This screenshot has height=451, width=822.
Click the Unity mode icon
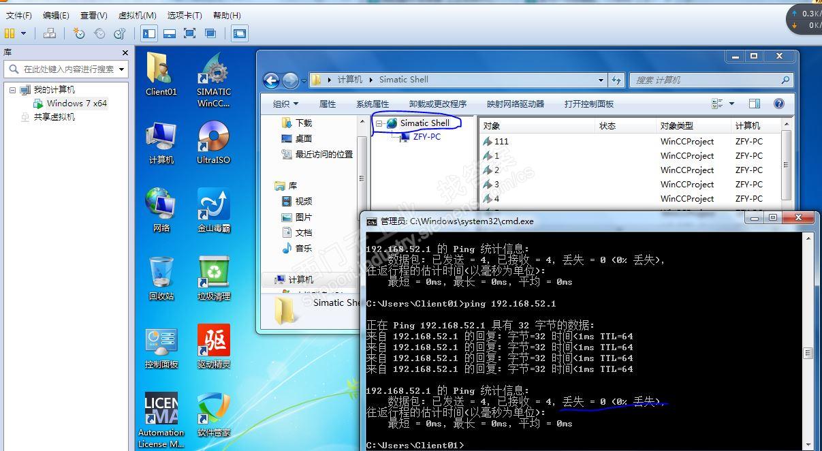(210, 33)
